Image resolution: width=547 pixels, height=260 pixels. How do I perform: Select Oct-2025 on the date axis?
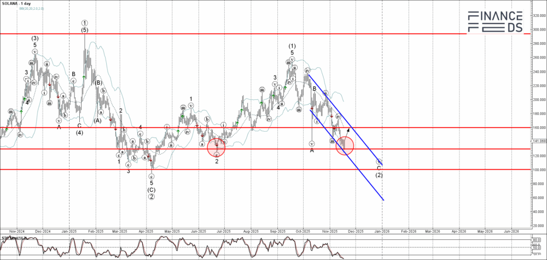303,231
